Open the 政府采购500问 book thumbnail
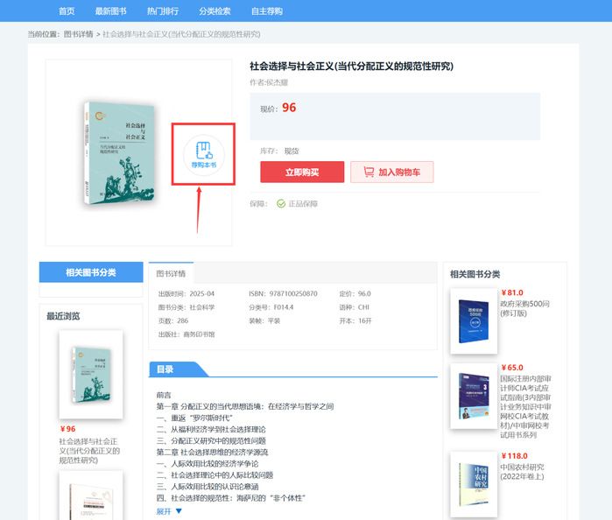The width and height of the screenshot is (612, 520). (474, 321)
